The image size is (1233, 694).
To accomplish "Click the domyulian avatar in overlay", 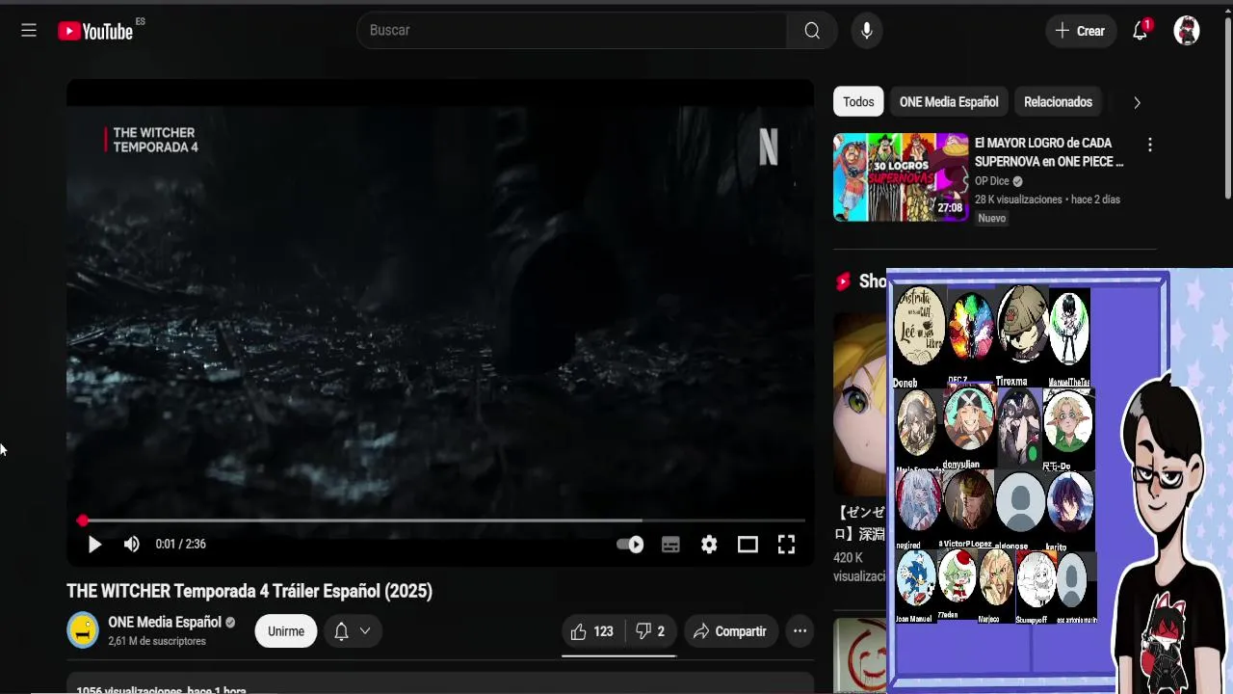I will [x=968, y=418].
